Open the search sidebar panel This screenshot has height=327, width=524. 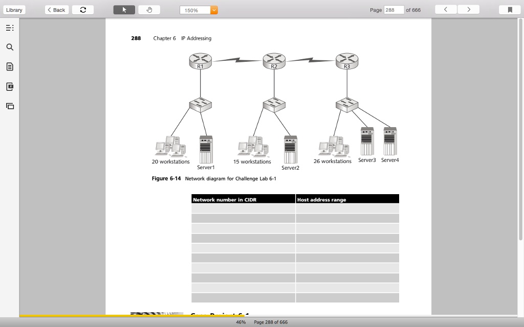[10, 47]
